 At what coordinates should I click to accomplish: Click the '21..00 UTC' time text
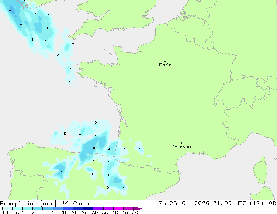(x=229, y=204)
